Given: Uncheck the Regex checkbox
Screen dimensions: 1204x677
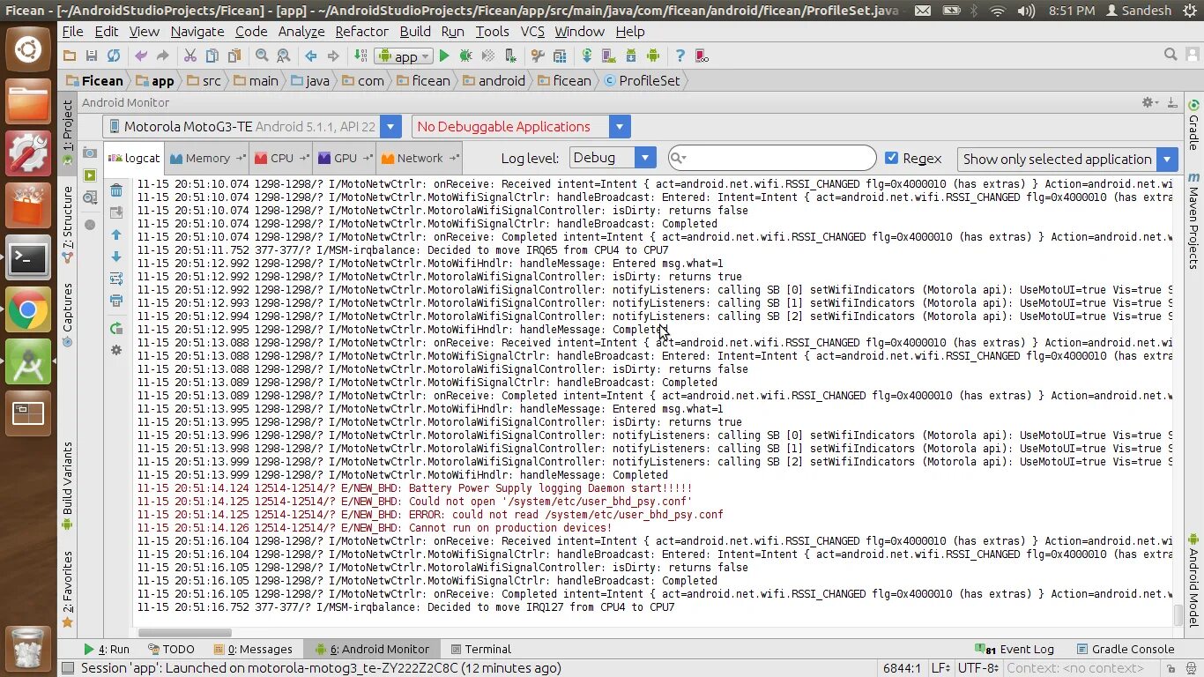Looking at the screenshot, I should click(891, 158).
